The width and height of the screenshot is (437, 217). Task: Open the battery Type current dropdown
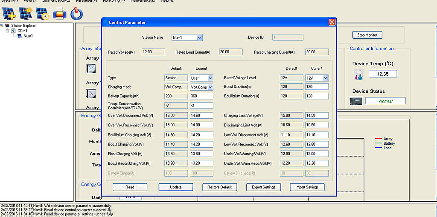click(210, 78)
